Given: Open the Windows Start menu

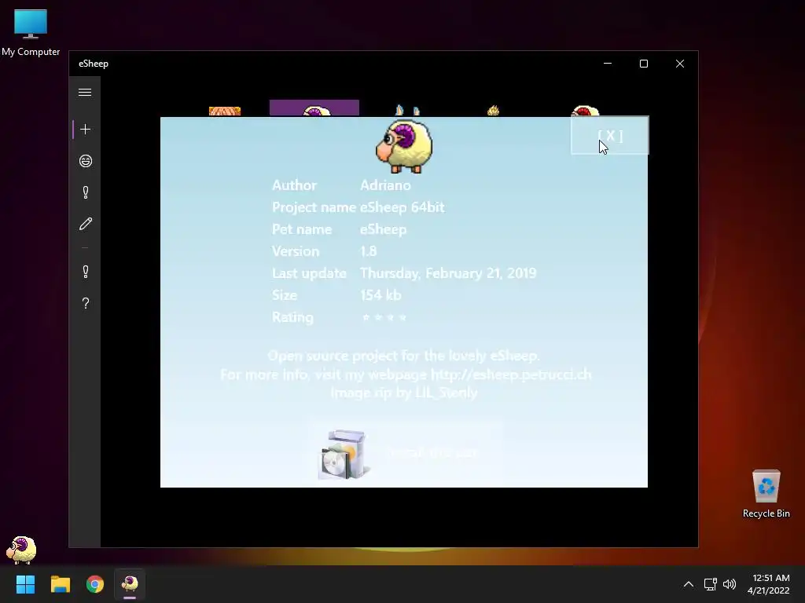Looking at the screenshot, I should pos(25,584).
